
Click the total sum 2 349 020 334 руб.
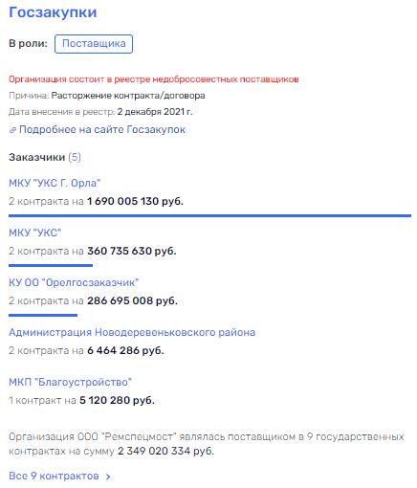[x=165, y=451]
